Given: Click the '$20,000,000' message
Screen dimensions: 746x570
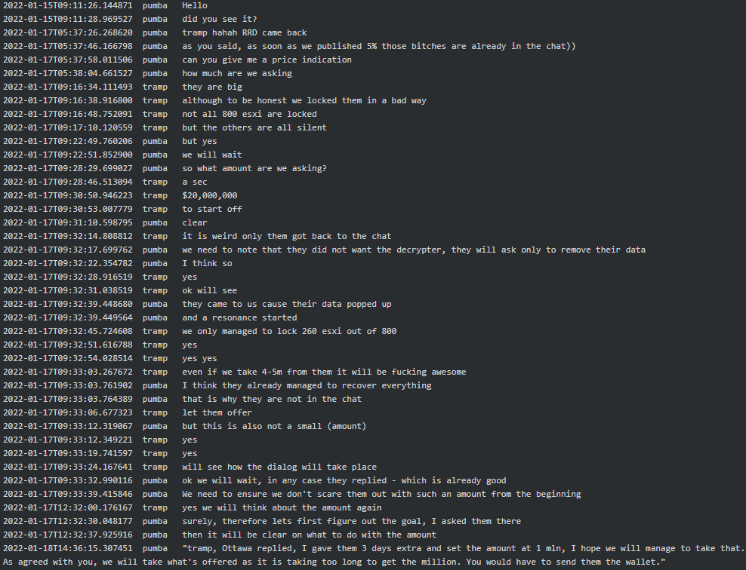Looking at the screenshot, I should tap(209, 195).
